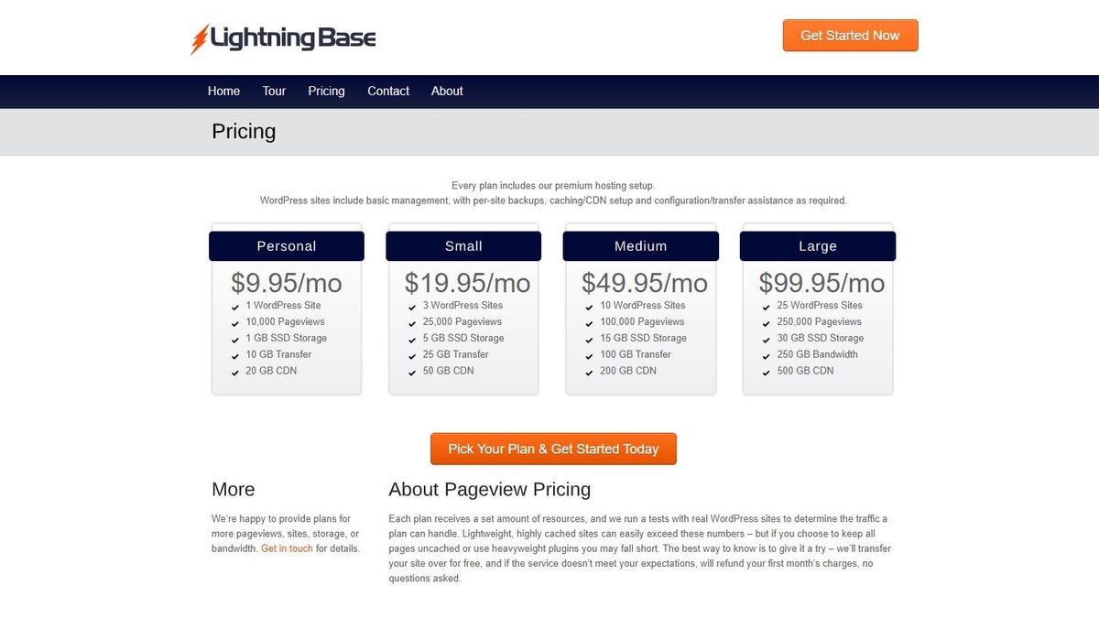
Task: Click Pick Your Plan & Get Started Today
Action: 552,449
